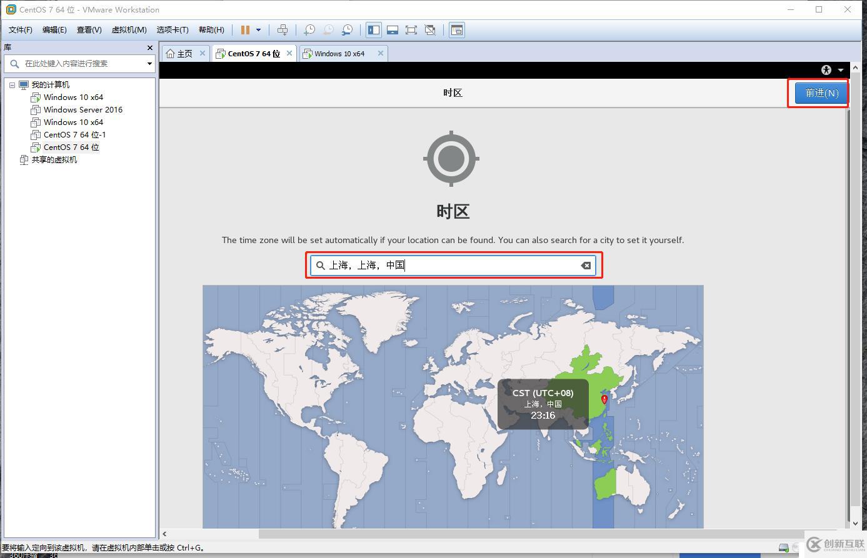Click the 前进(N) button

pyautogui.click(x=821, y=93)
